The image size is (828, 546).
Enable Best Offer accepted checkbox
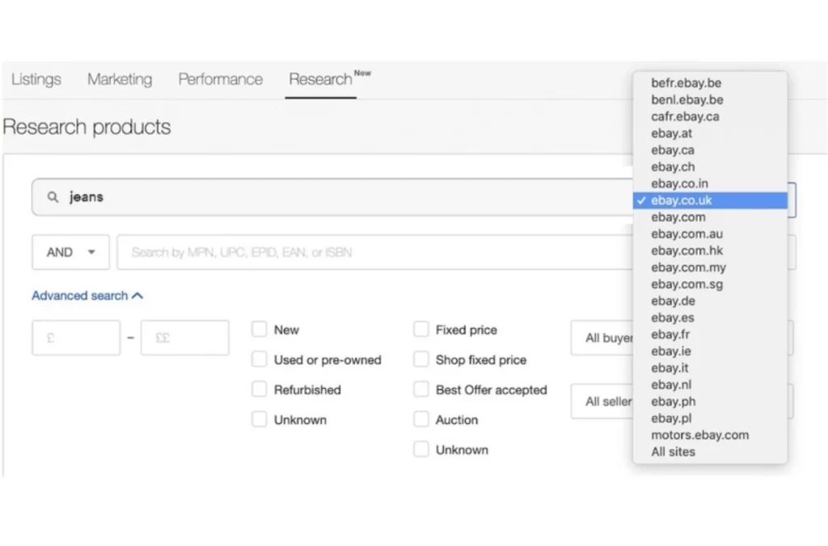420,389
